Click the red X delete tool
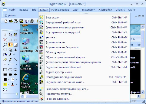146x104 pixels. point(5,40)
